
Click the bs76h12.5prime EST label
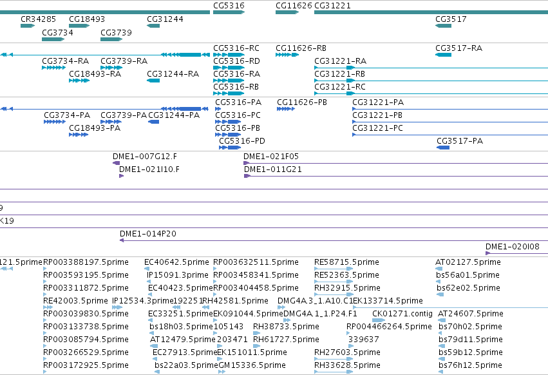pyautogui.click(x=471, y=366)
